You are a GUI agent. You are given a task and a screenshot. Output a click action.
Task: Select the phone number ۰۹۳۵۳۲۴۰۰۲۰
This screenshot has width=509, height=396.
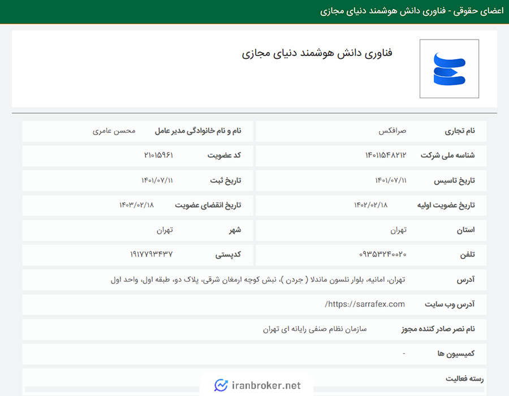pyautogui.click(x=383, y=254)
